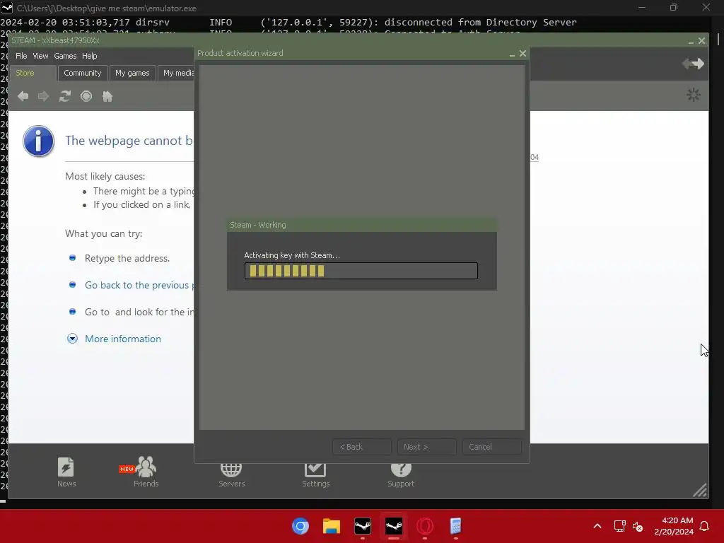Go back with Steam browser back arrow
This screenshot has height=543, width=724.
pos(23,96)
